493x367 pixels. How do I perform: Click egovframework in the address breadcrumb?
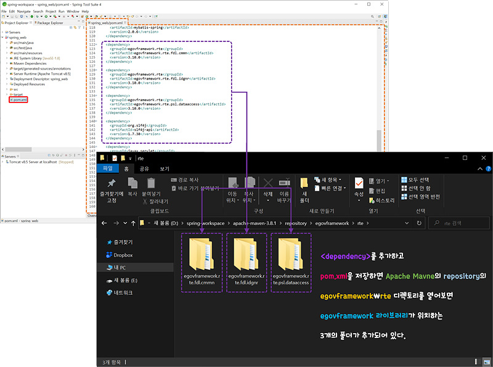pos(332,223)
